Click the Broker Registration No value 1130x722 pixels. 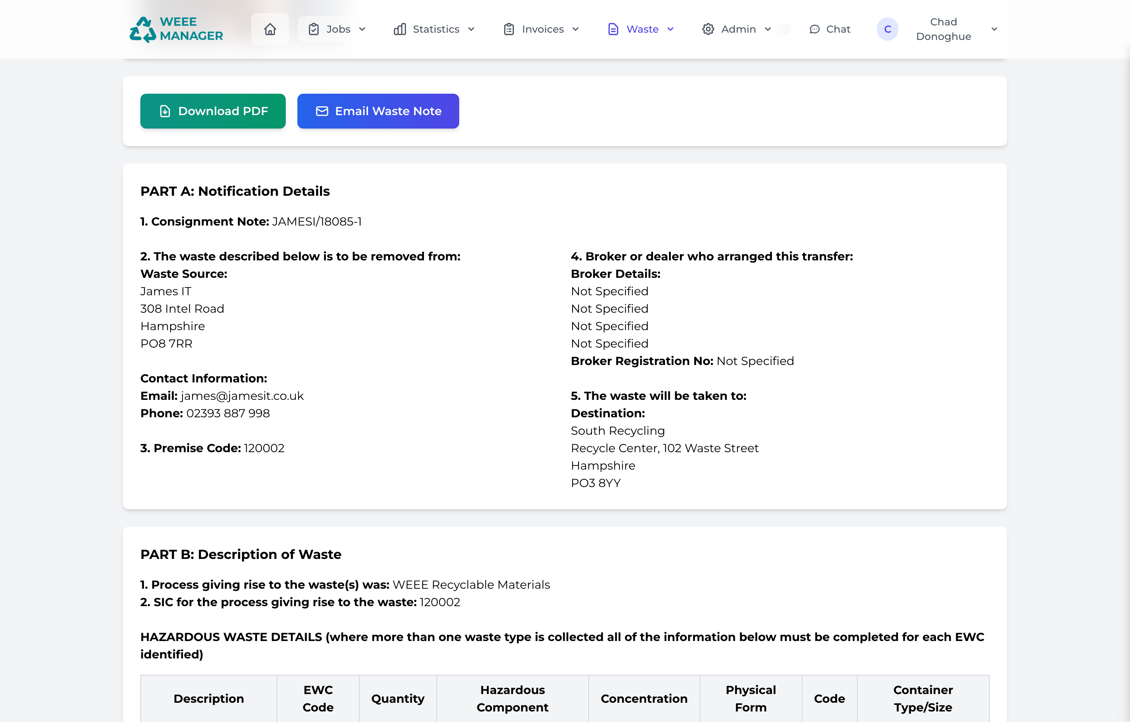(x=756, y=361)
